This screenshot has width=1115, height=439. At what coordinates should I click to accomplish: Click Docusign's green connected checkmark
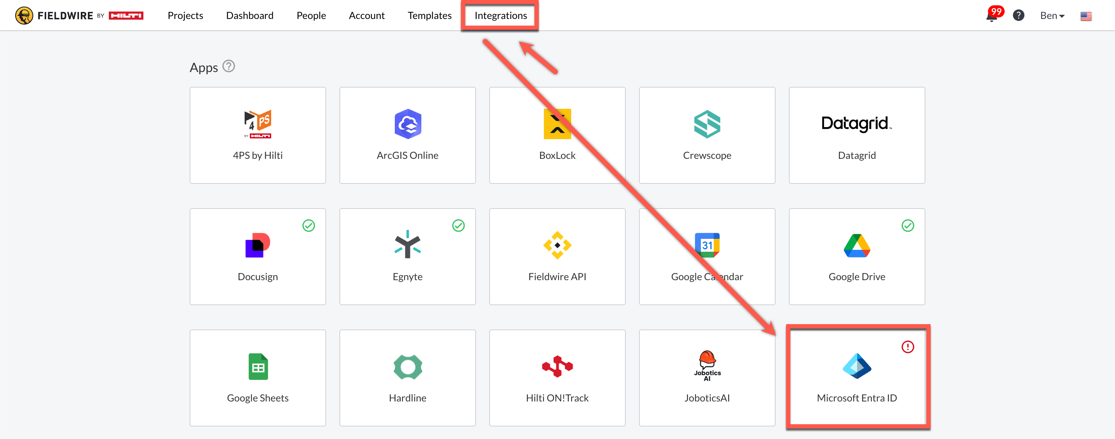pos(309,225)
